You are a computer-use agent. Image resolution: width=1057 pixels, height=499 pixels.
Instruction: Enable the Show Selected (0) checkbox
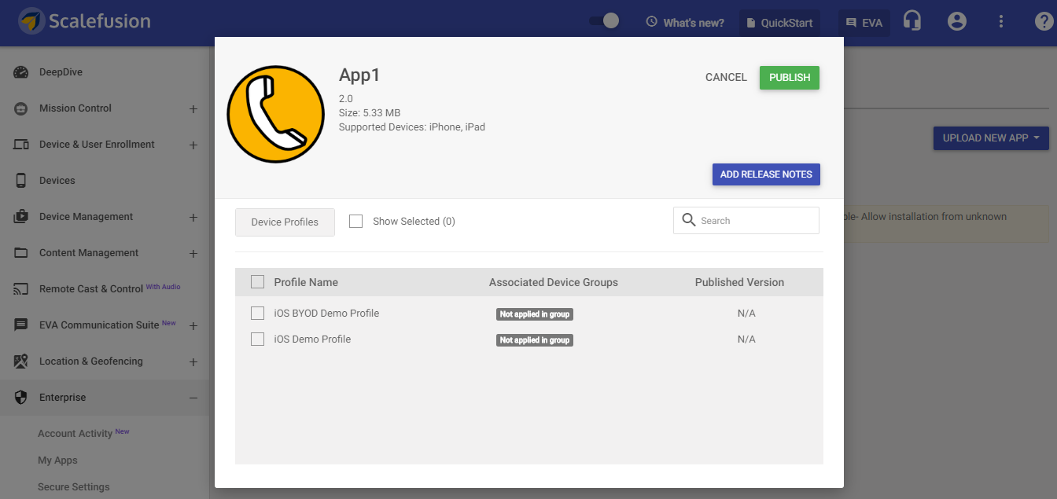coord(355,222)
